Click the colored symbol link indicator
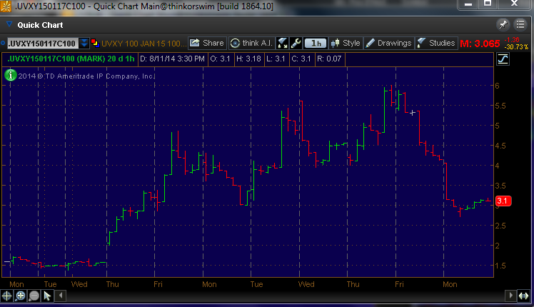Viewport: 534px width, 307px height. [94, 43]
